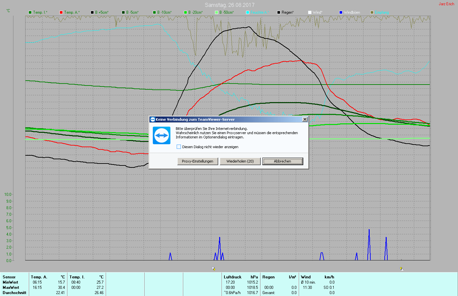Click the '22.41' average temperature value
This screenshot has width=458, height=296.
click(x=61, y=293)
